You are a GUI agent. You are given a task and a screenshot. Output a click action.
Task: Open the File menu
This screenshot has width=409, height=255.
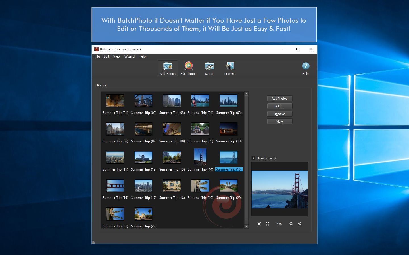[97, 56]
